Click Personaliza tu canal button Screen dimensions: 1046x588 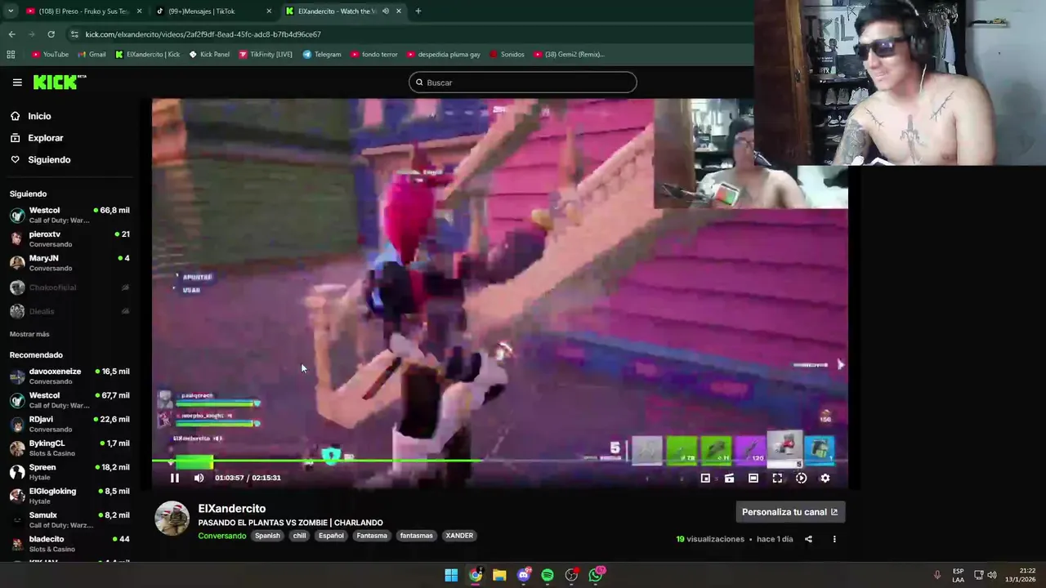point(789,512)
